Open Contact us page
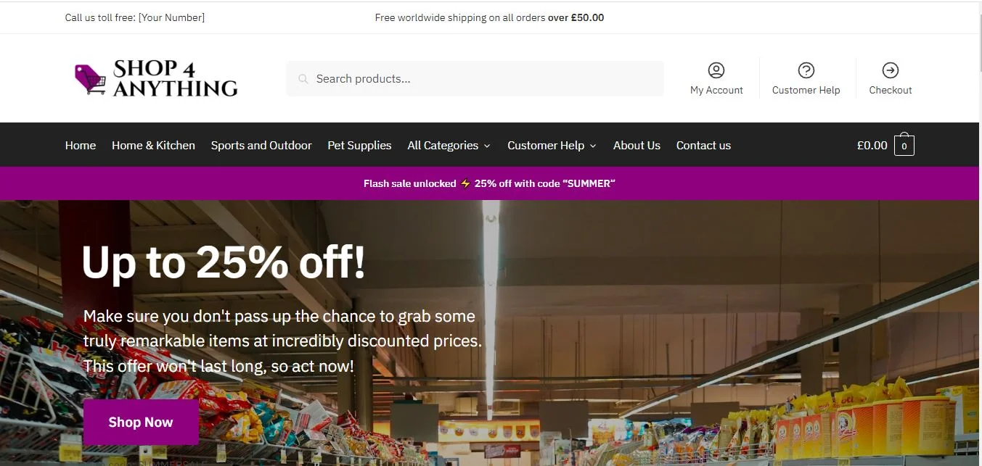Image resolution: width=982 pixels, height=466 pixels. pyautogui.click(x=703, y=146)
